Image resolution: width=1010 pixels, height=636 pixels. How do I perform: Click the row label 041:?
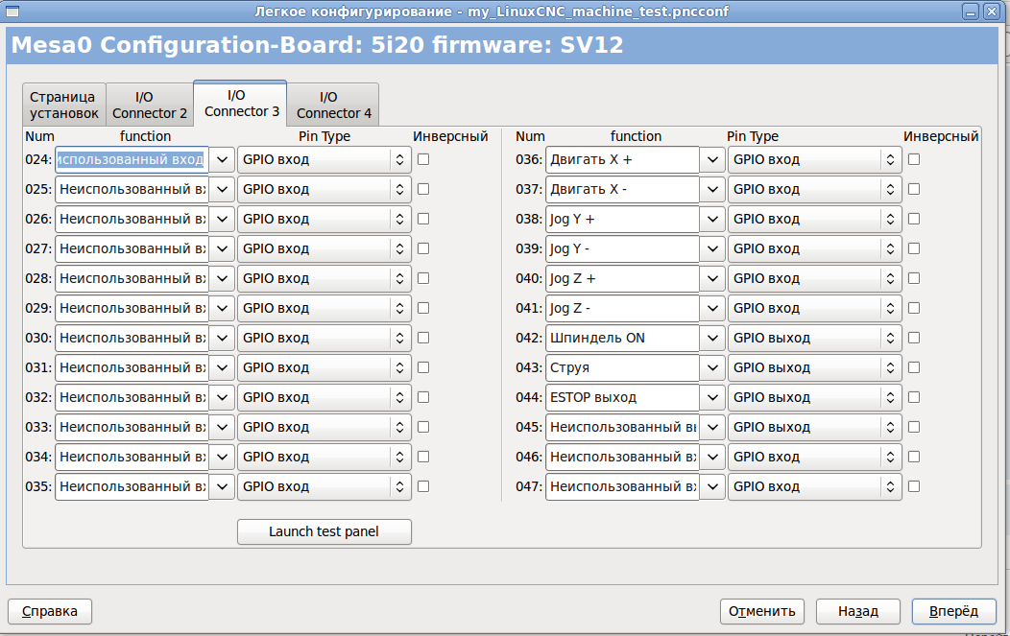click(529, 308)
